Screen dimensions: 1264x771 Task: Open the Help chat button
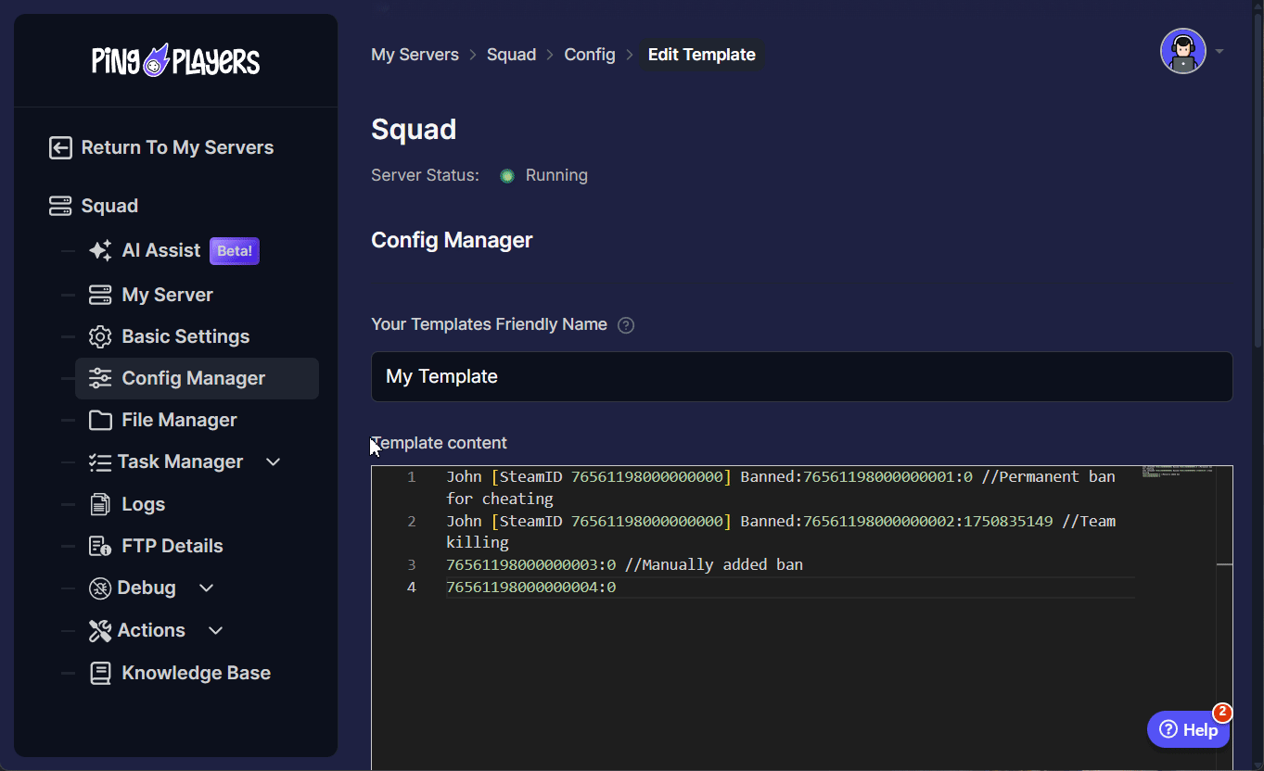tap(1189, 730)
